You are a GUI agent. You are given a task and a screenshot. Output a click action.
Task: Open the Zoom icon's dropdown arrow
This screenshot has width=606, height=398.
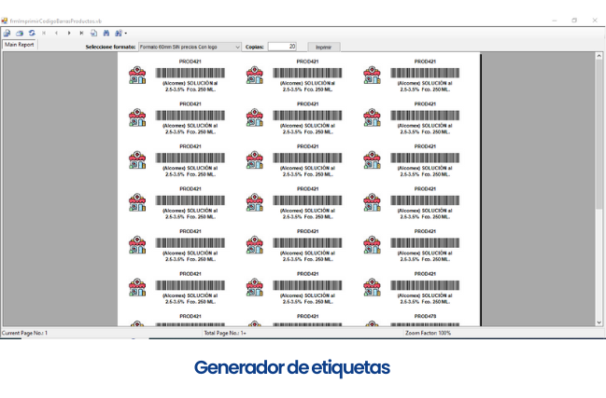[126, 34]
